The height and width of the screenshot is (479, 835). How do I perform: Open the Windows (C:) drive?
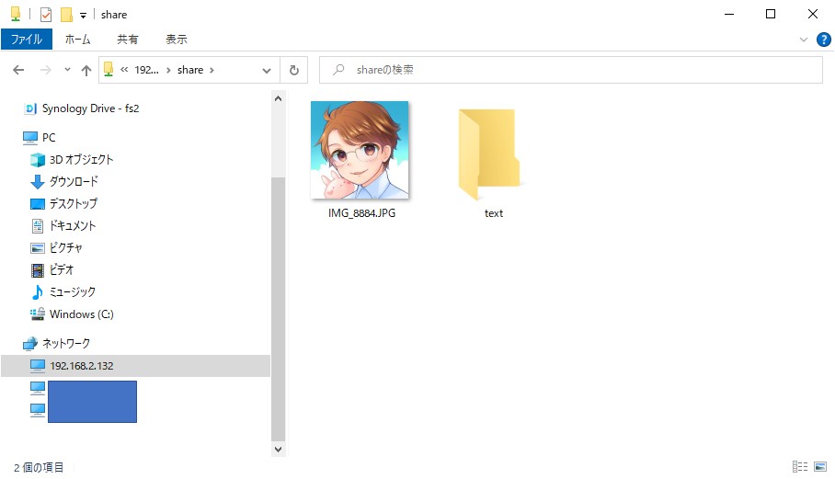click(82, 314)
